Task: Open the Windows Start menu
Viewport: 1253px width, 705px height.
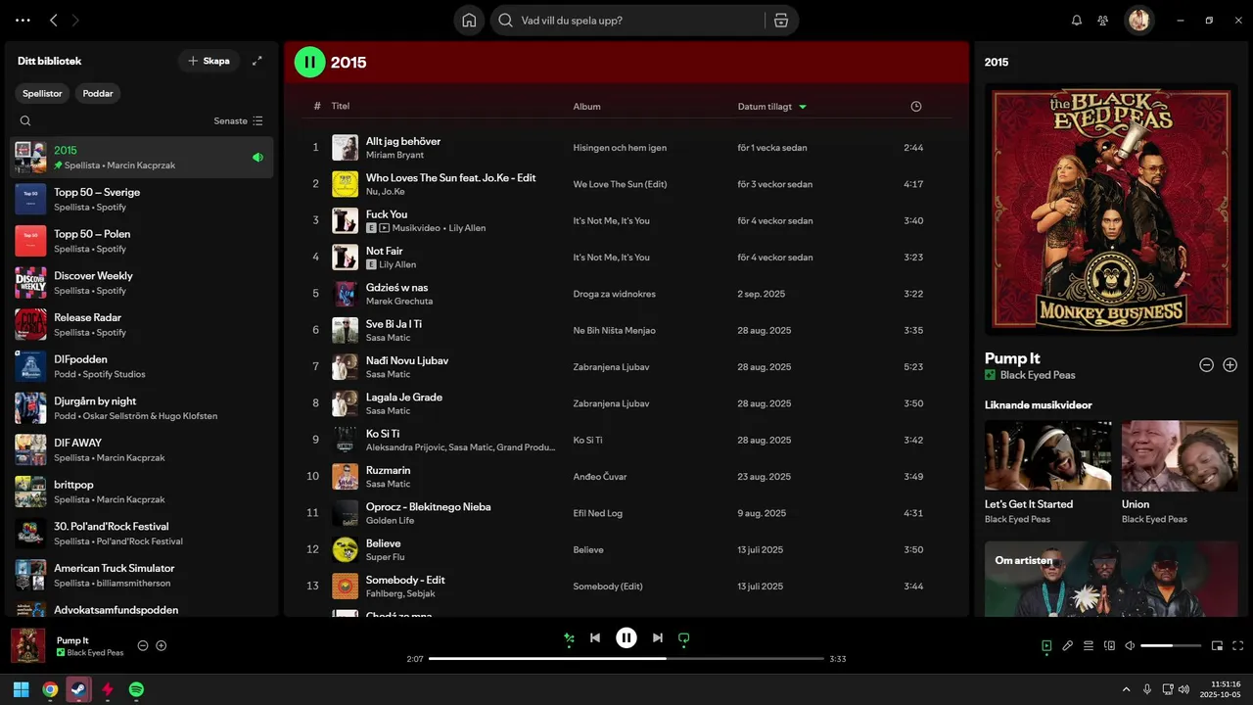Action: tap(21, 689)
